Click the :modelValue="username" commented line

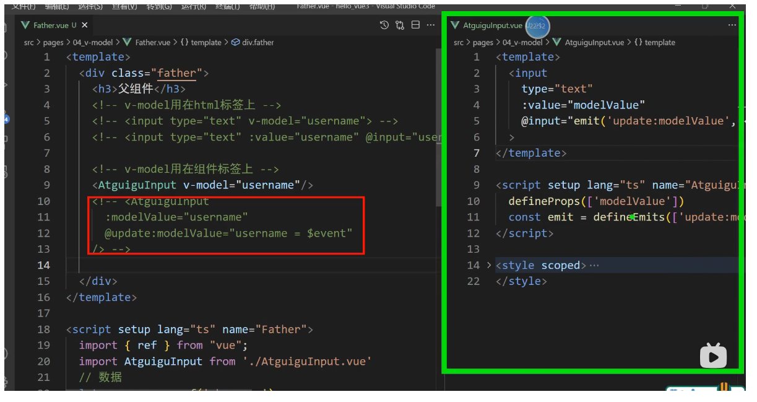(176, 217)
